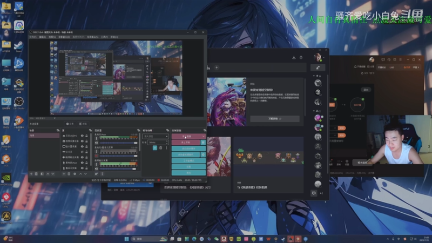Open Windows Start button on taskbar

point(126,239)
